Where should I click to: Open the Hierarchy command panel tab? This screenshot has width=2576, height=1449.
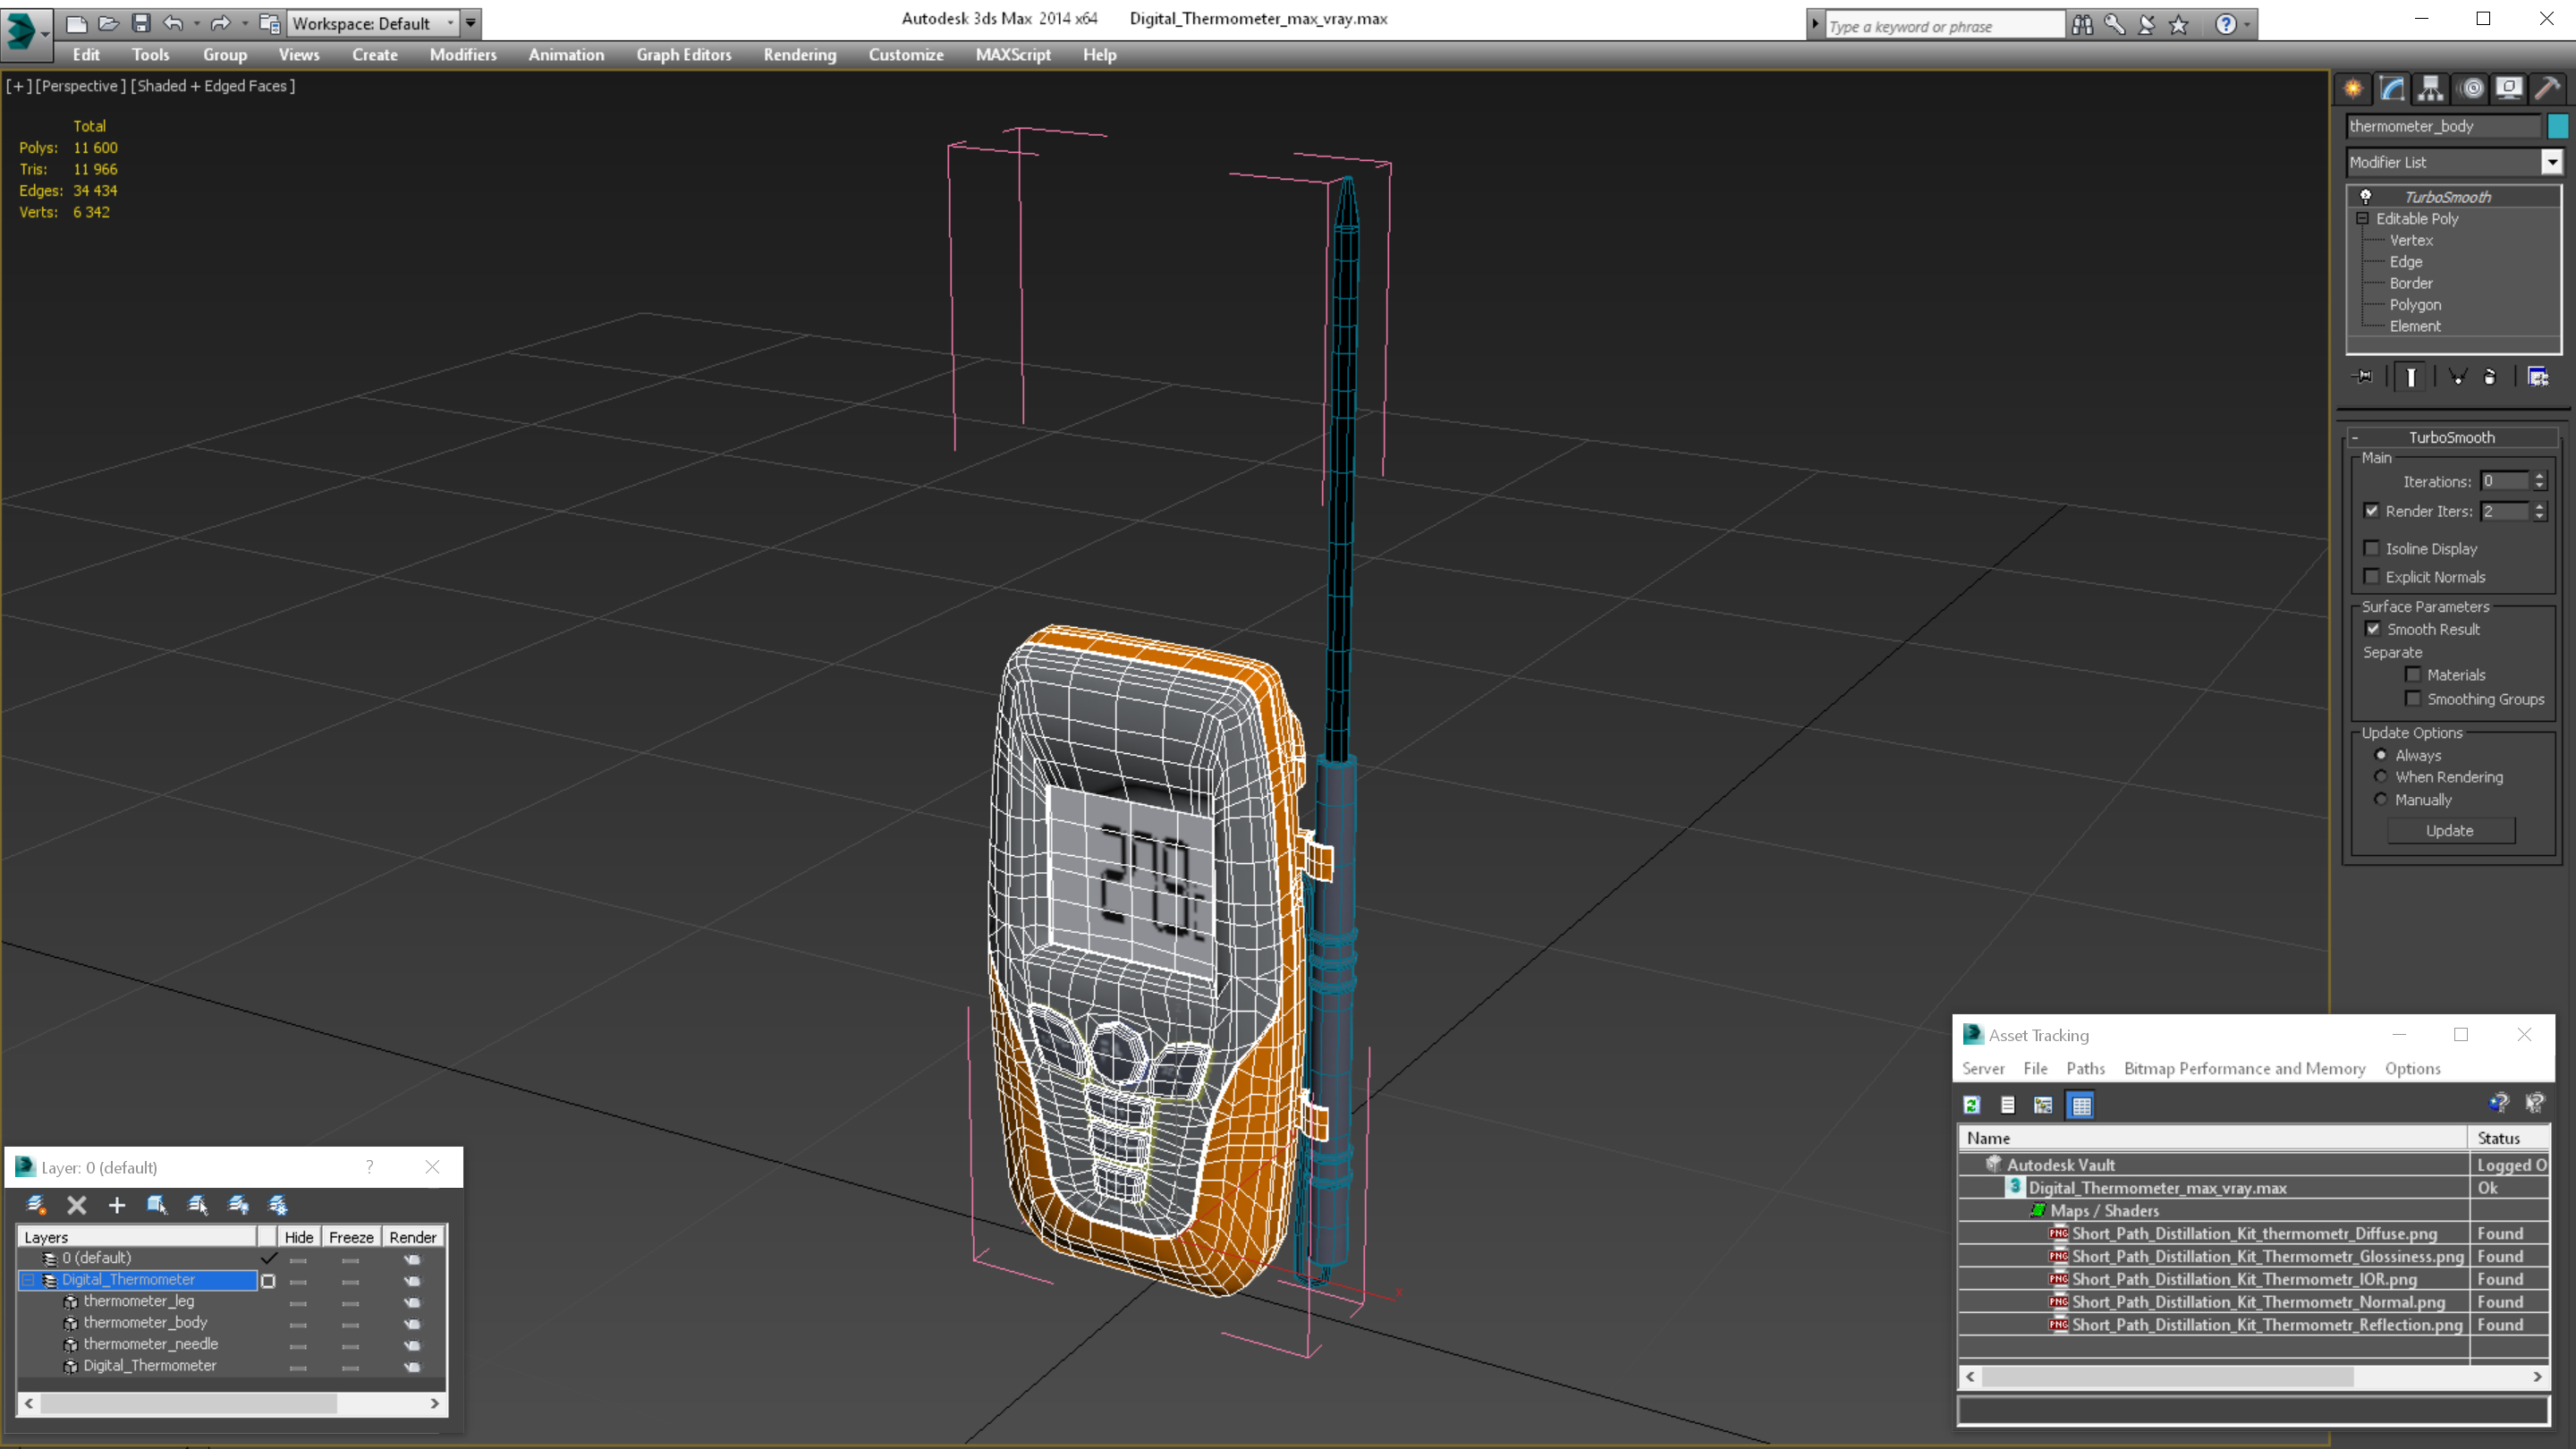click(2431, 89)
